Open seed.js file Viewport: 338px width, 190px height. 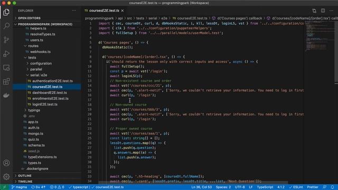click(47, 151)
